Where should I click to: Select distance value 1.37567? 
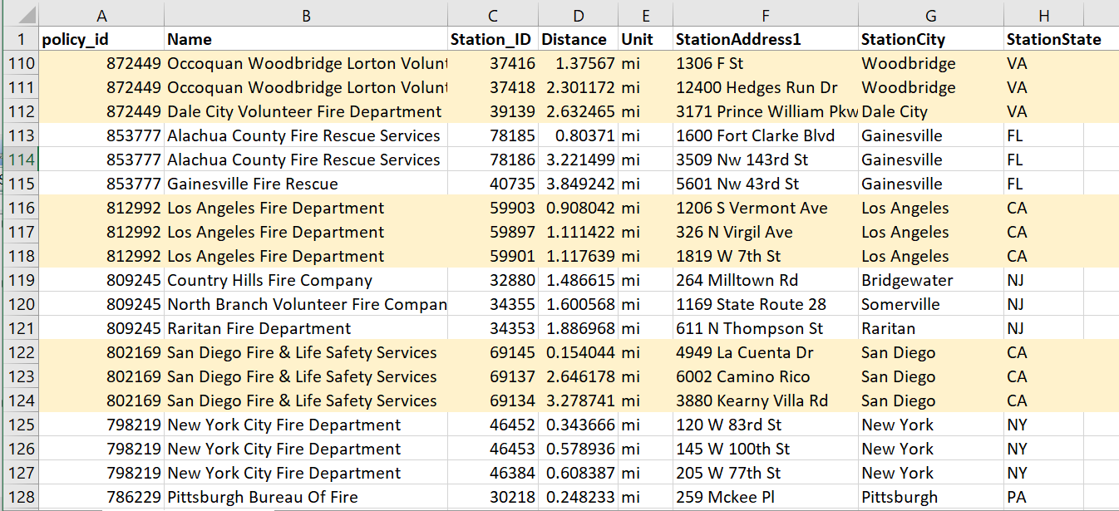[578, 63]
